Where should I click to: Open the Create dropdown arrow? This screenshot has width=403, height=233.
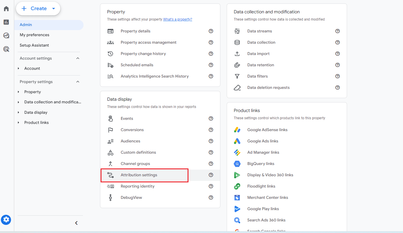tap(53, 9)
